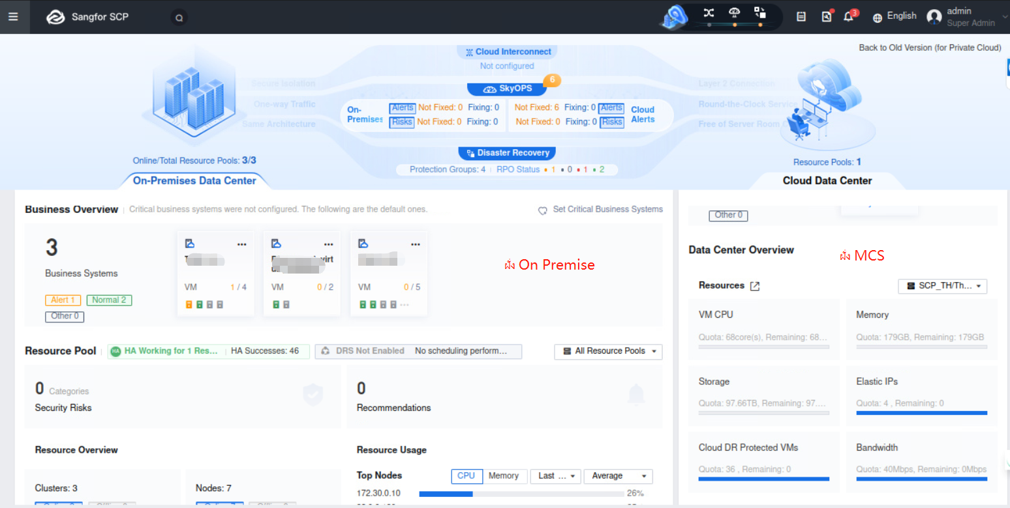Switch to On-Premises Data Center tab
The image size is (1010, 508).
point(194,181)
